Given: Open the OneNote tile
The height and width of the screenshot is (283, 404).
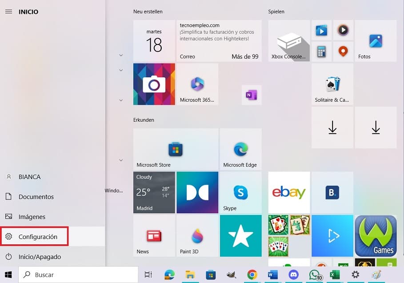Looking at the screenshot, I should pyautogui.click(x=252, y=95).
